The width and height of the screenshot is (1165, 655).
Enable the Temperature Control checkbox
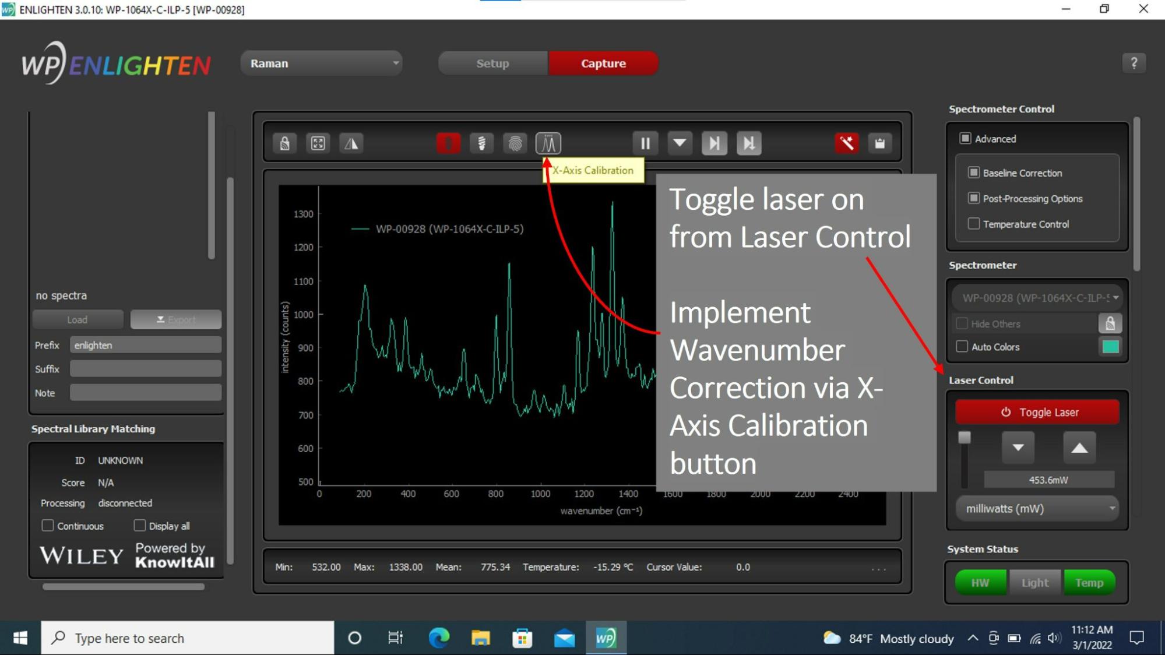(x=973, y=224)
